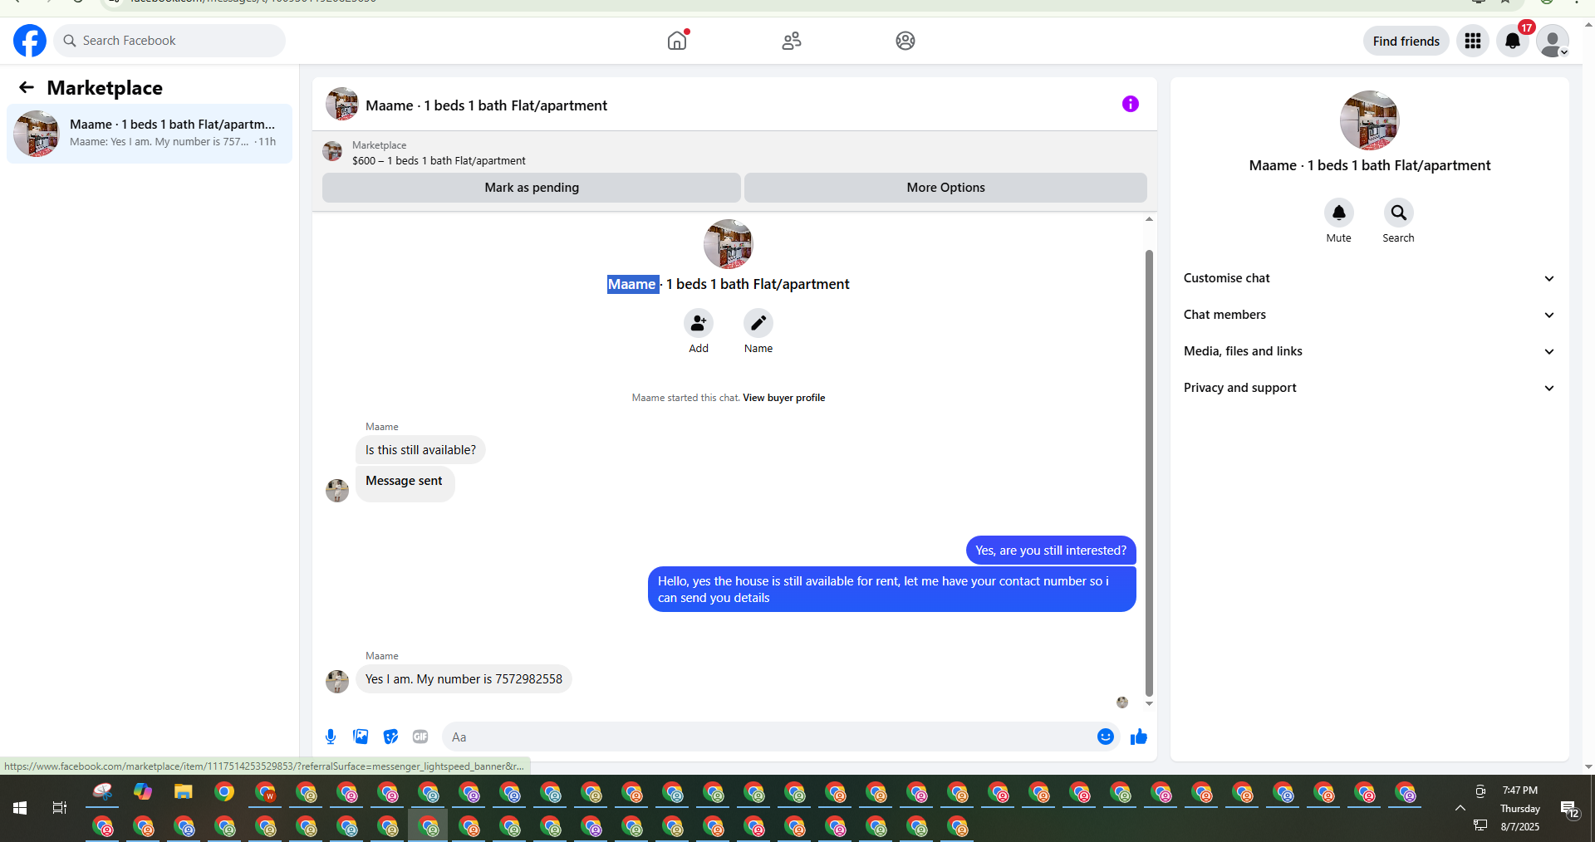Open Copilot from the taskbar
This screenshot has width=1595, height=842.
click(x=143, y=791)
